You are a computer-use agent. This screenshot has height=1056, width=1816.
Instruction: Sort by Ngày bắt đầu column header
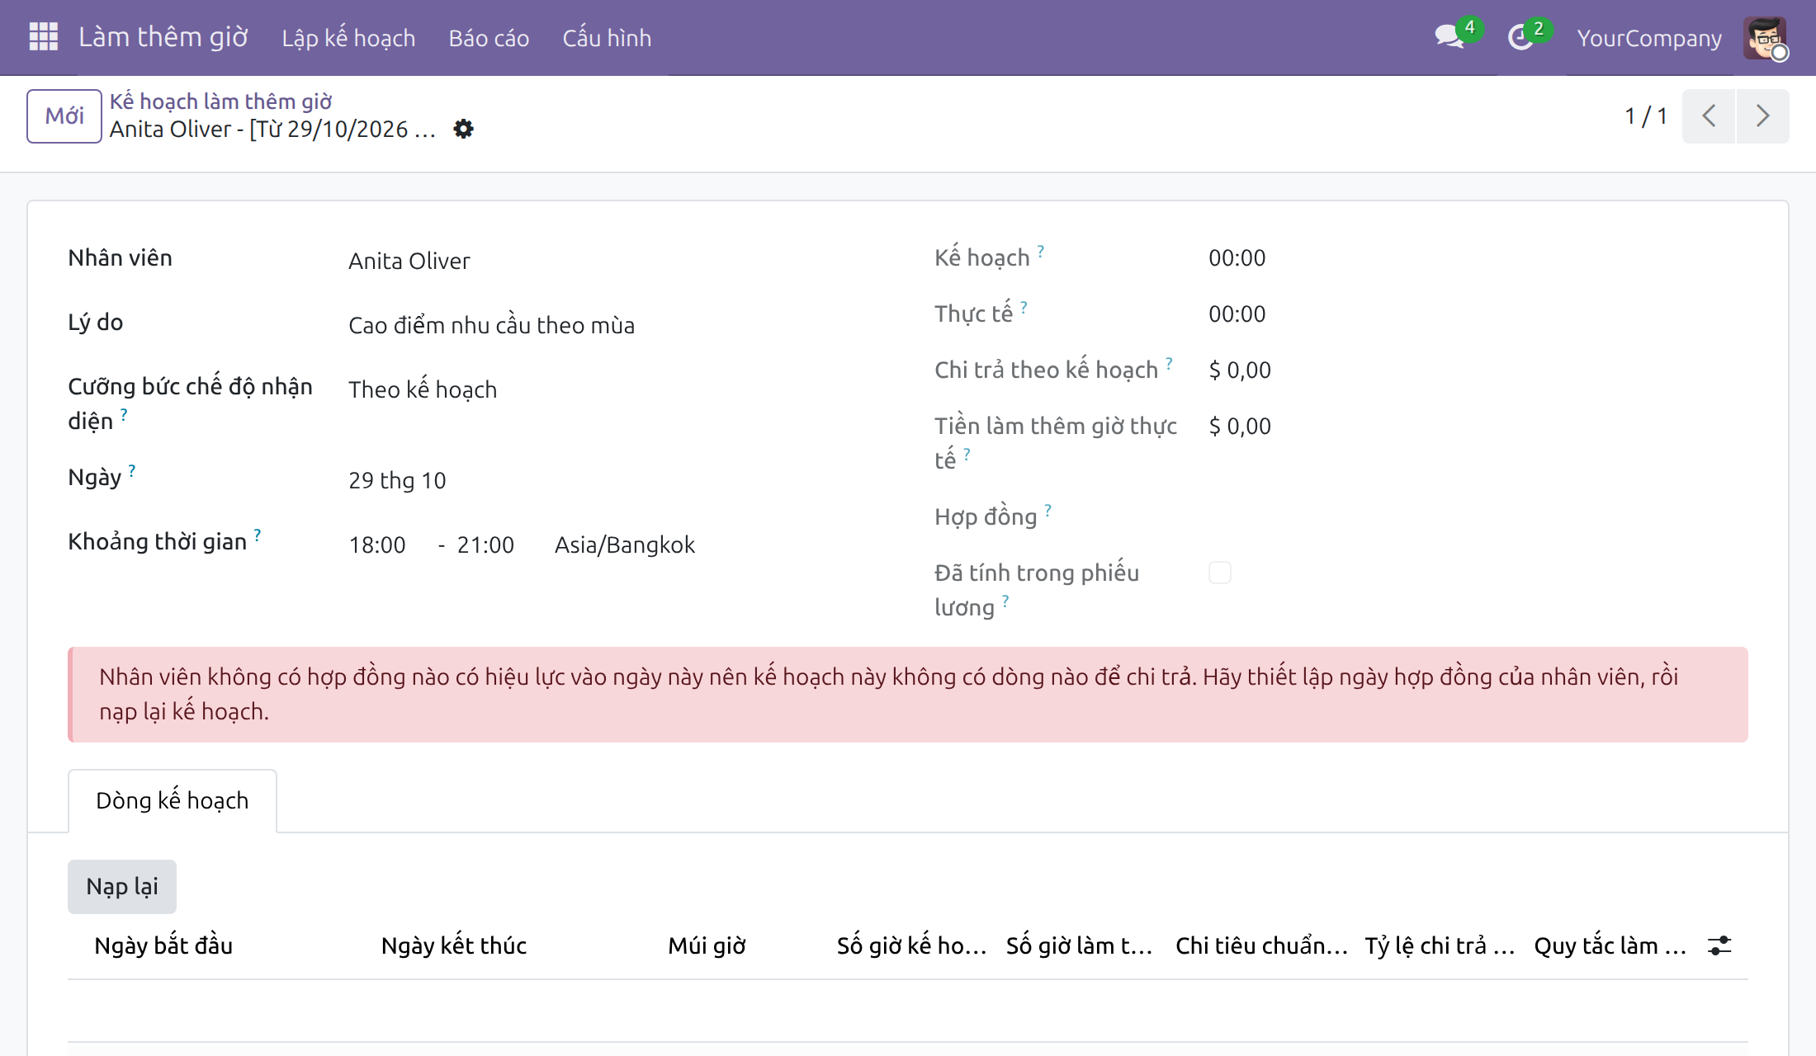tap(163, 945)
